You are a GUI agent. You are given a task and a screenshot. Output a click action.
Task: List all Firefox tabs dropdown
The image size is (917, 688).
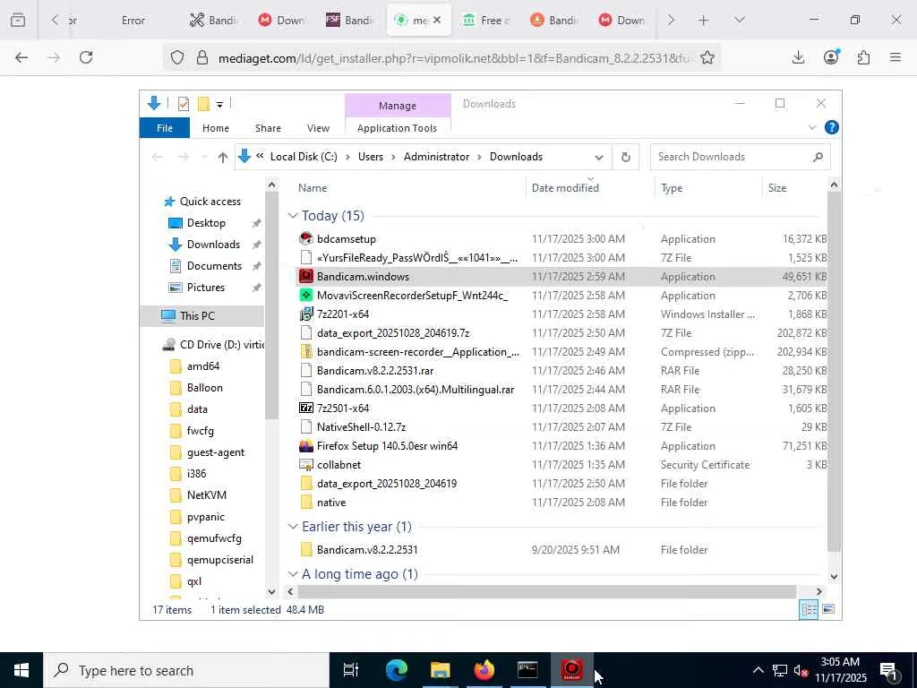739,20
